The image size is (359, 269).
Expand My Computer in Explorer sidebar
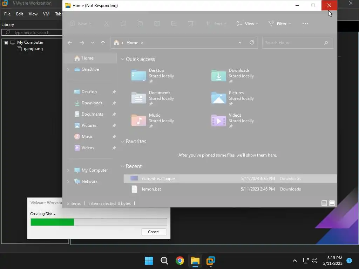(68, 170)
